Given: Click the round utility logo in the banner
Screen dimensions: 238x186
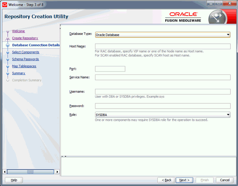Looking at the screenshot, I should click(x=218, y=17).
